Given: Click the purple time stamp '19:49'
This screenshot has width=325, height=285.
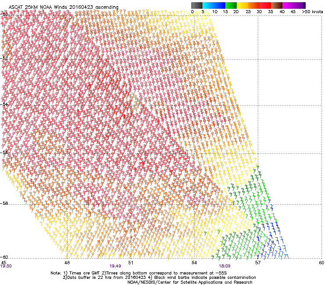Looking at the screenshot, I should [x=115, y=266].
